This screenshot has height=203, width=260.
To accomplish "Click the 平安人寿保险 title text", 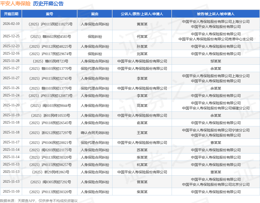I will (15, 4).
